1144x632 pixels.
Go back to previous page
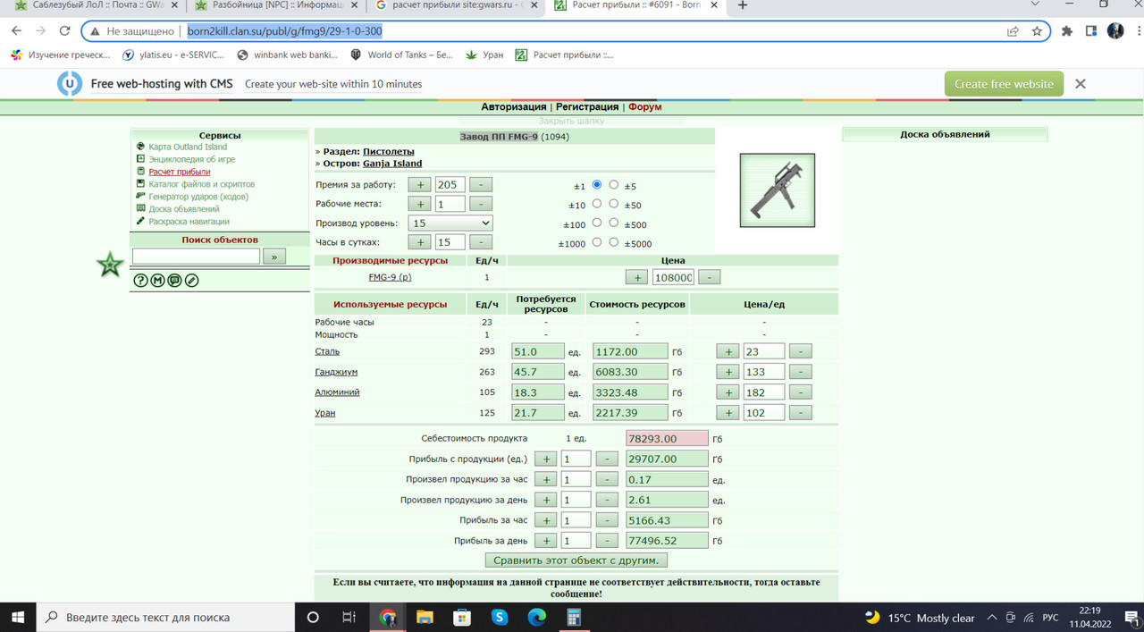pos(17,31)
